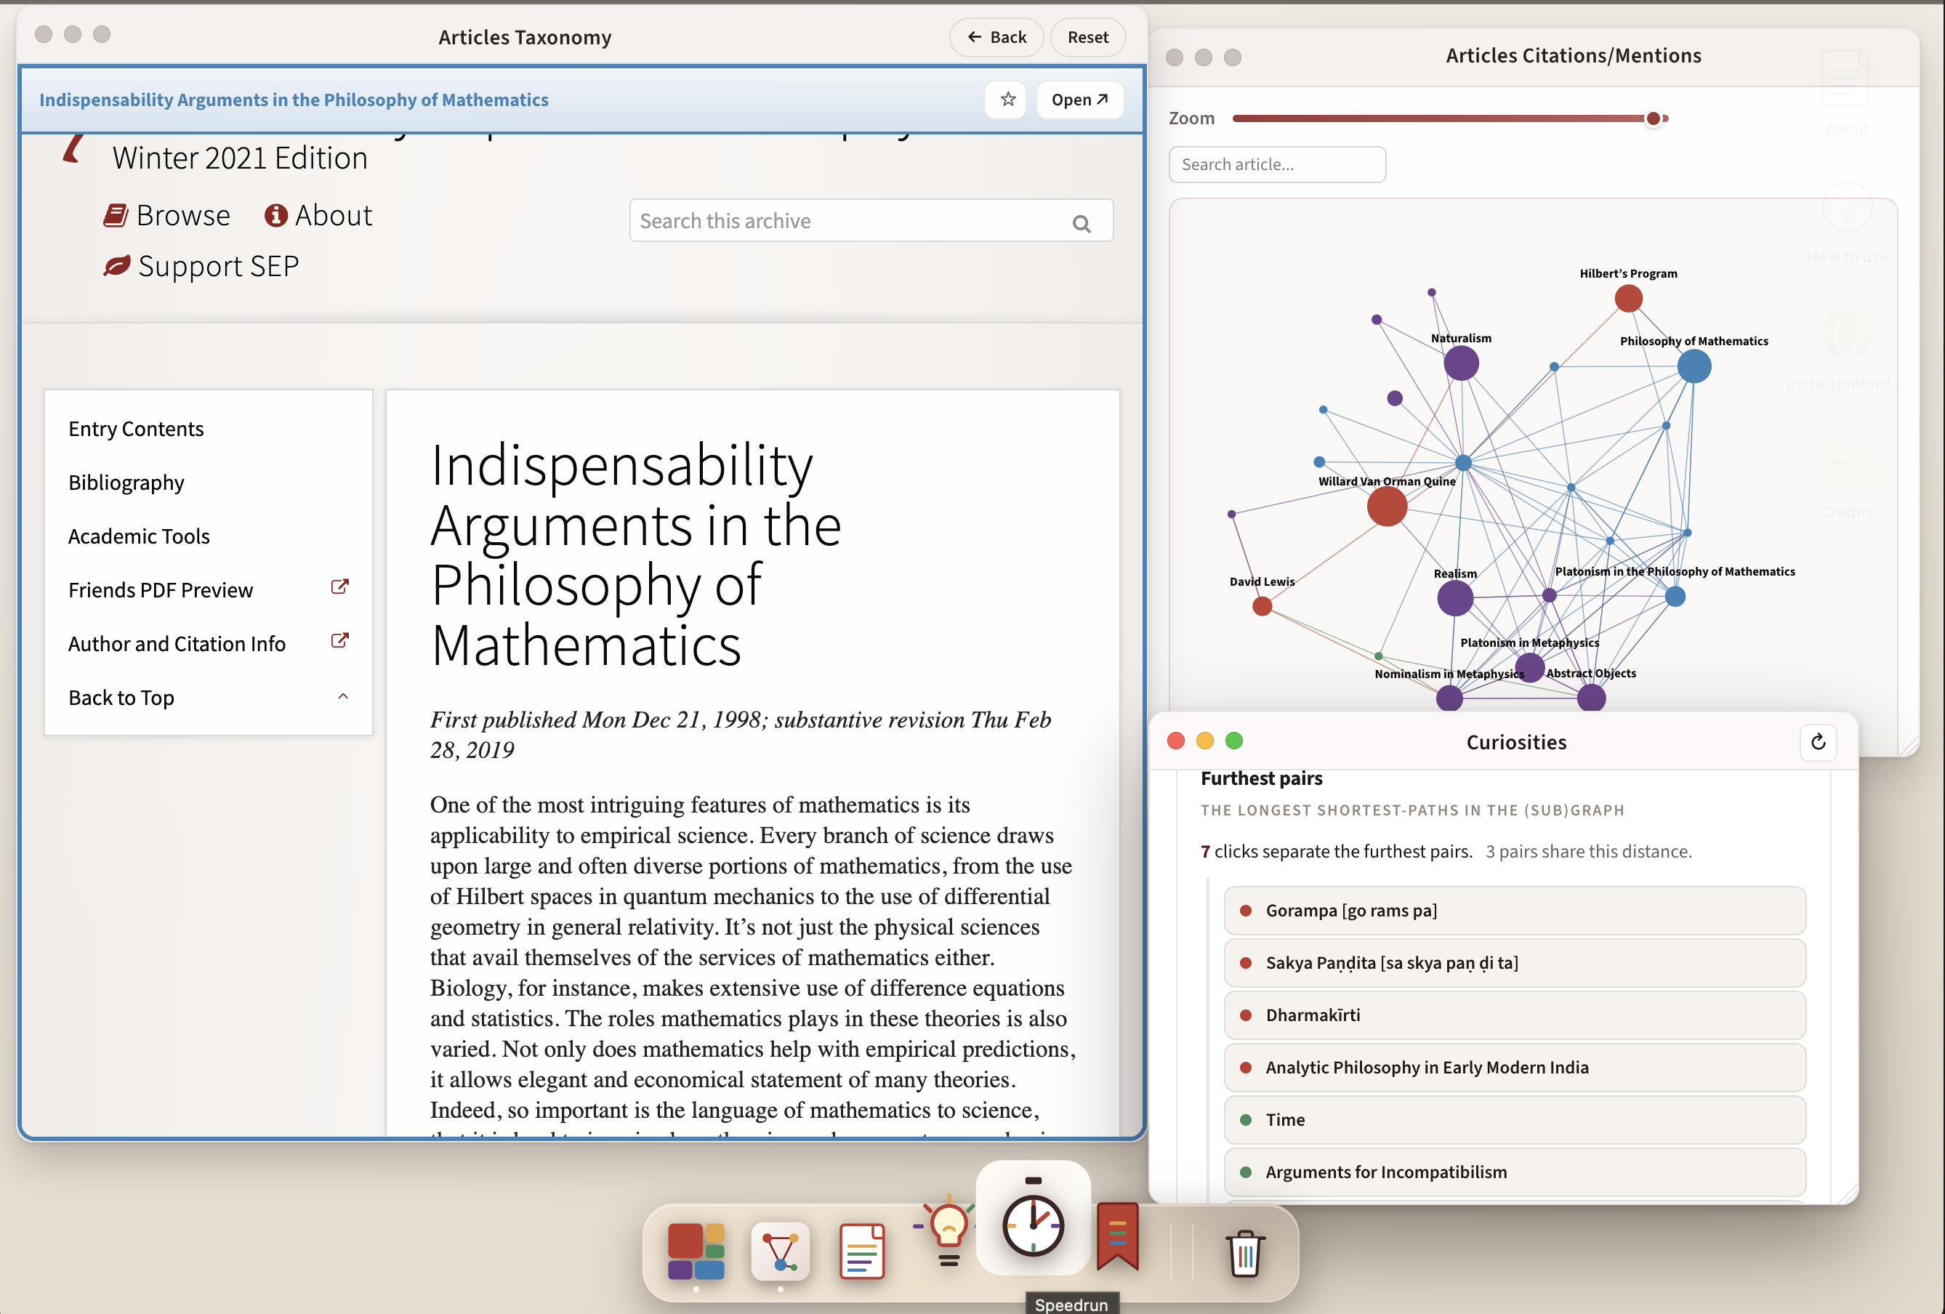Click the Support SEP leaf icon
Screen dimensions: 1945x1314
tap(116, 266)
